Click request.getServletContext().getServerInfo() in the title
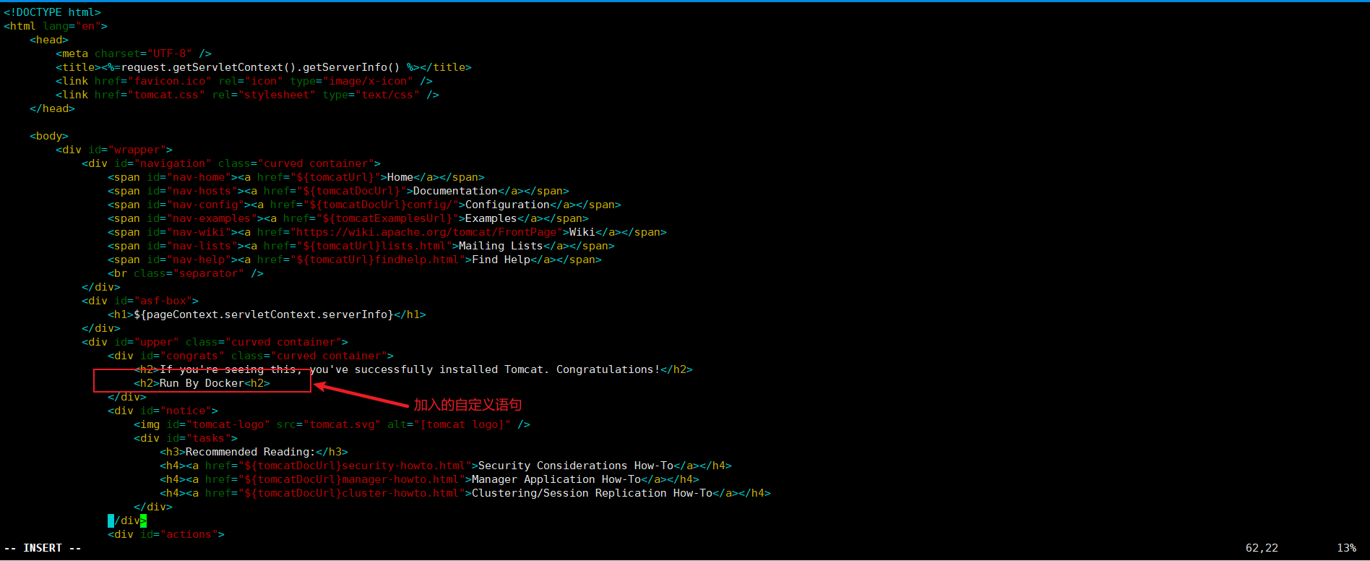 click(260, 67)
